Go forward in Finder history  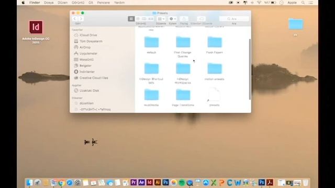pos(81,19)
